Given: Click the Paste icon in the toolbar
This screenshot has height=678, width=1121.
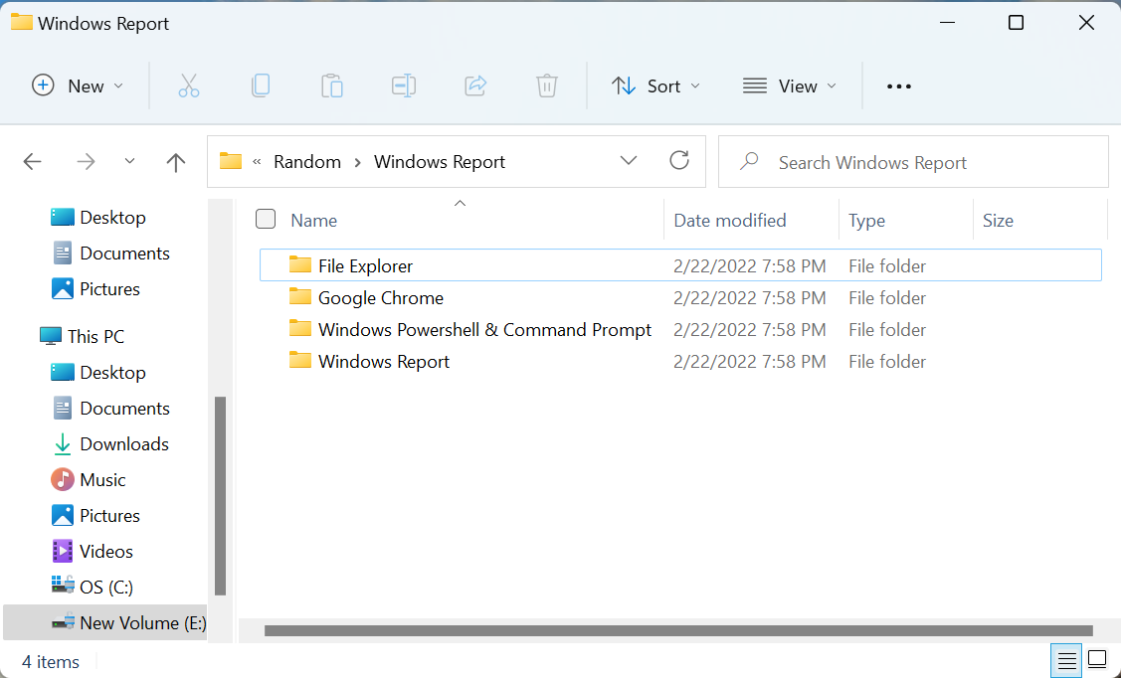Looking at the screenshot, I should click(x=332, y=85).
